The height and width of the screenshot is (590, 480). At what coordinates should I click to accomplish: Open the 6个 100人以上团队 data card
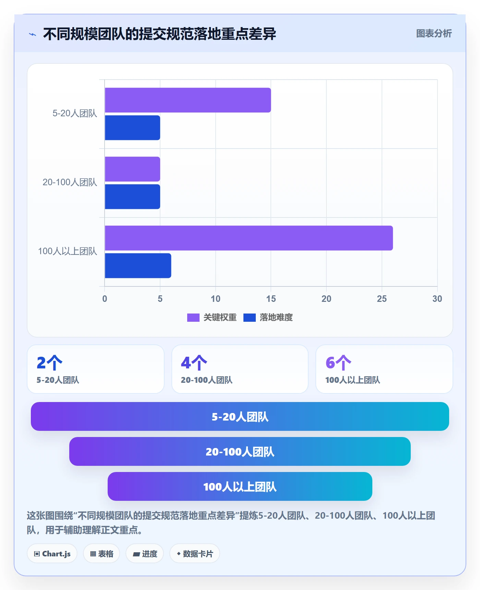coord(384,369)
